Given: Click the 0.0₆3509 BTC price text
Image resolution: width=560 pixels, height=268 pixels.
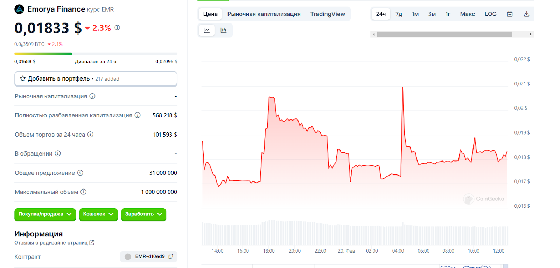Looking at the screenshot, I should [29, 44].
